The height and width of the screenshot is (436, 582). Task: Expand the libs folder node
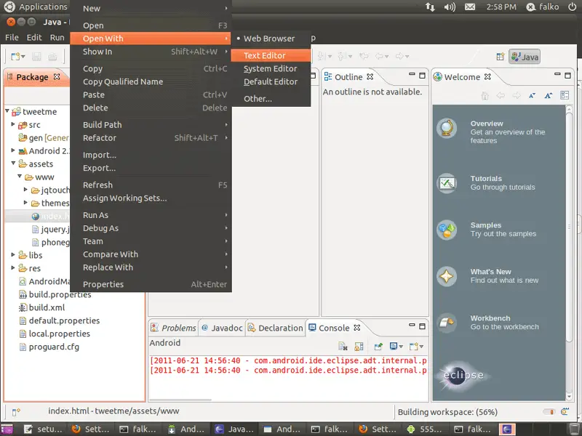pyautogui.click(x=13, y=255)
